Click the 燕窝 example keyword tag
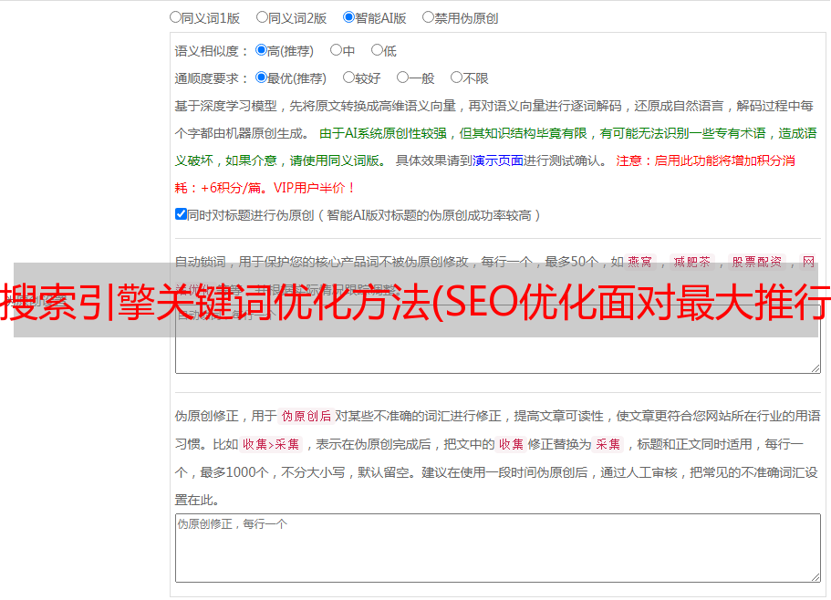The width and height of the screenshot is (831, 600). click(x=639, y=262)
